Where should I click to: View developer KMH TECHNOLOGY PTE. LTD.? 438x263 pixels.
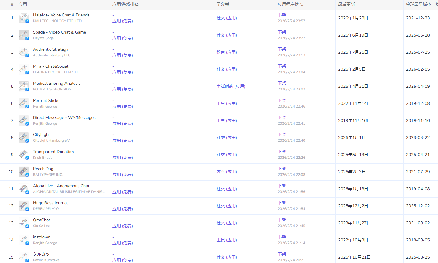(58, 21)
